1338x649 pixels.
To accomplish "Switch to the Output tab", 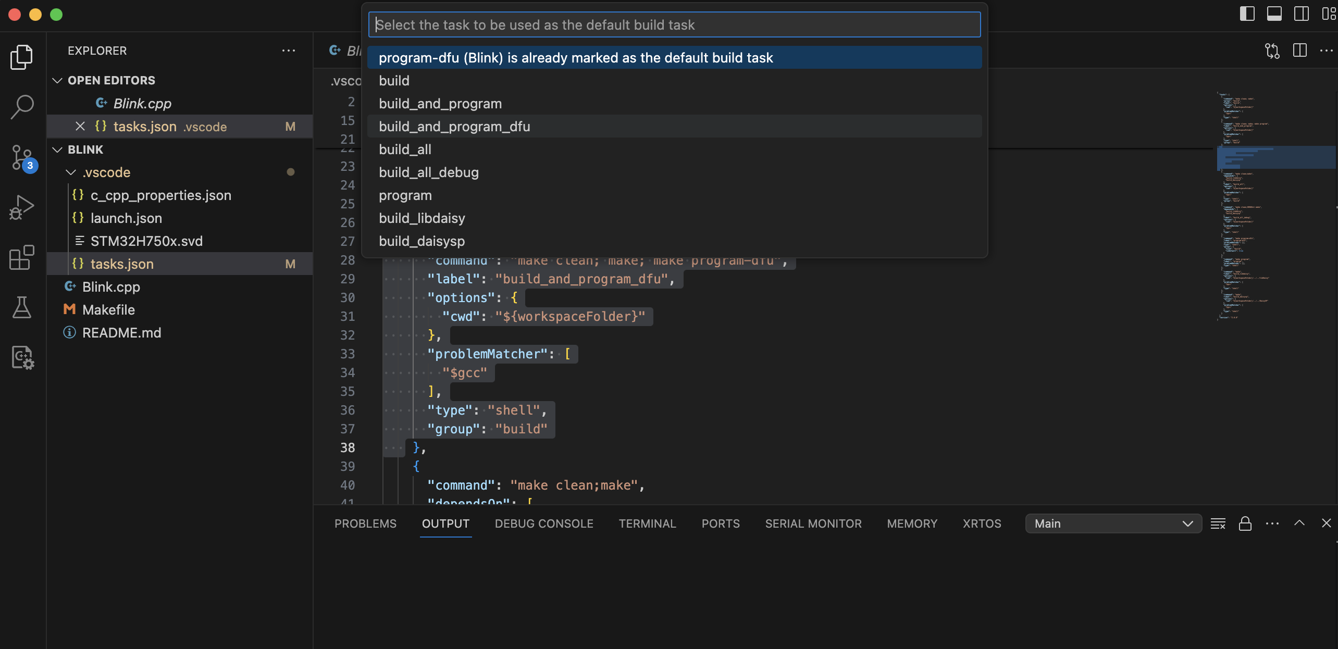I will coord(445,523).
